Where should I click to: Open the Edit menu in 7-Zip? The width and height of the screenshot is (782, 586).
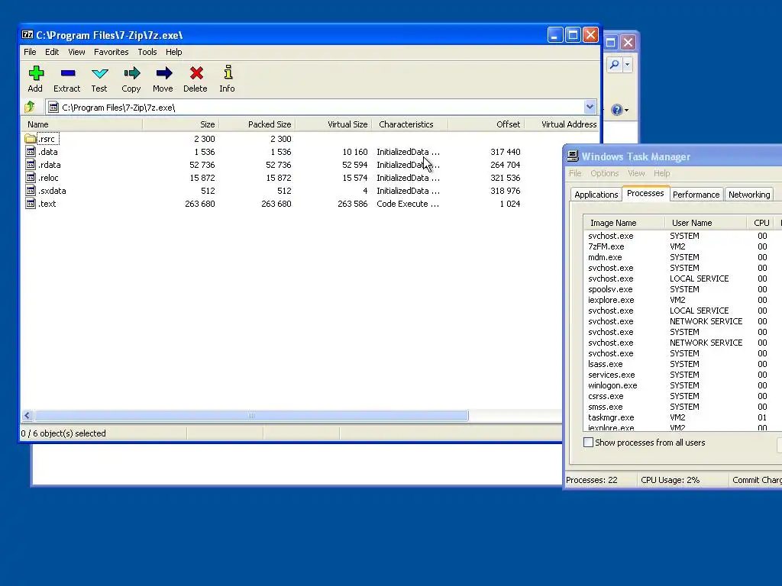[52, 52]
